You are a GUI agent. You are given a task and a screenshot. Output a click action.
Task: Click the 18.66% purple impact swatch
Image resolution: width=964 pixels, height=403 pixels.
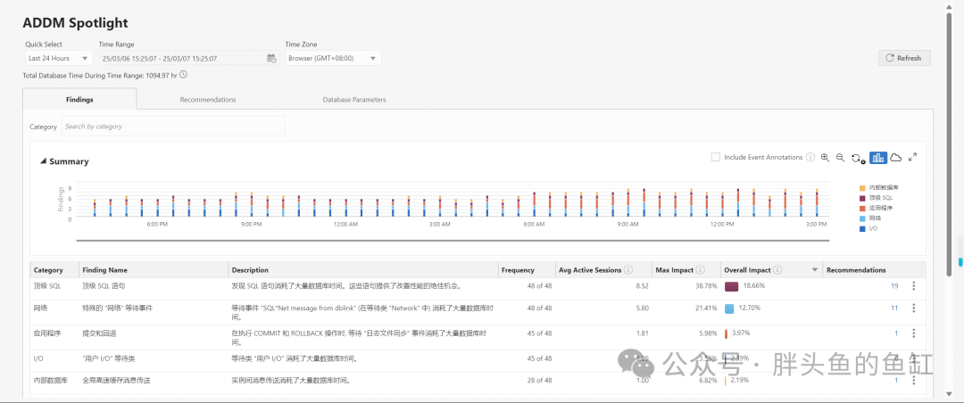pos(731,286)
